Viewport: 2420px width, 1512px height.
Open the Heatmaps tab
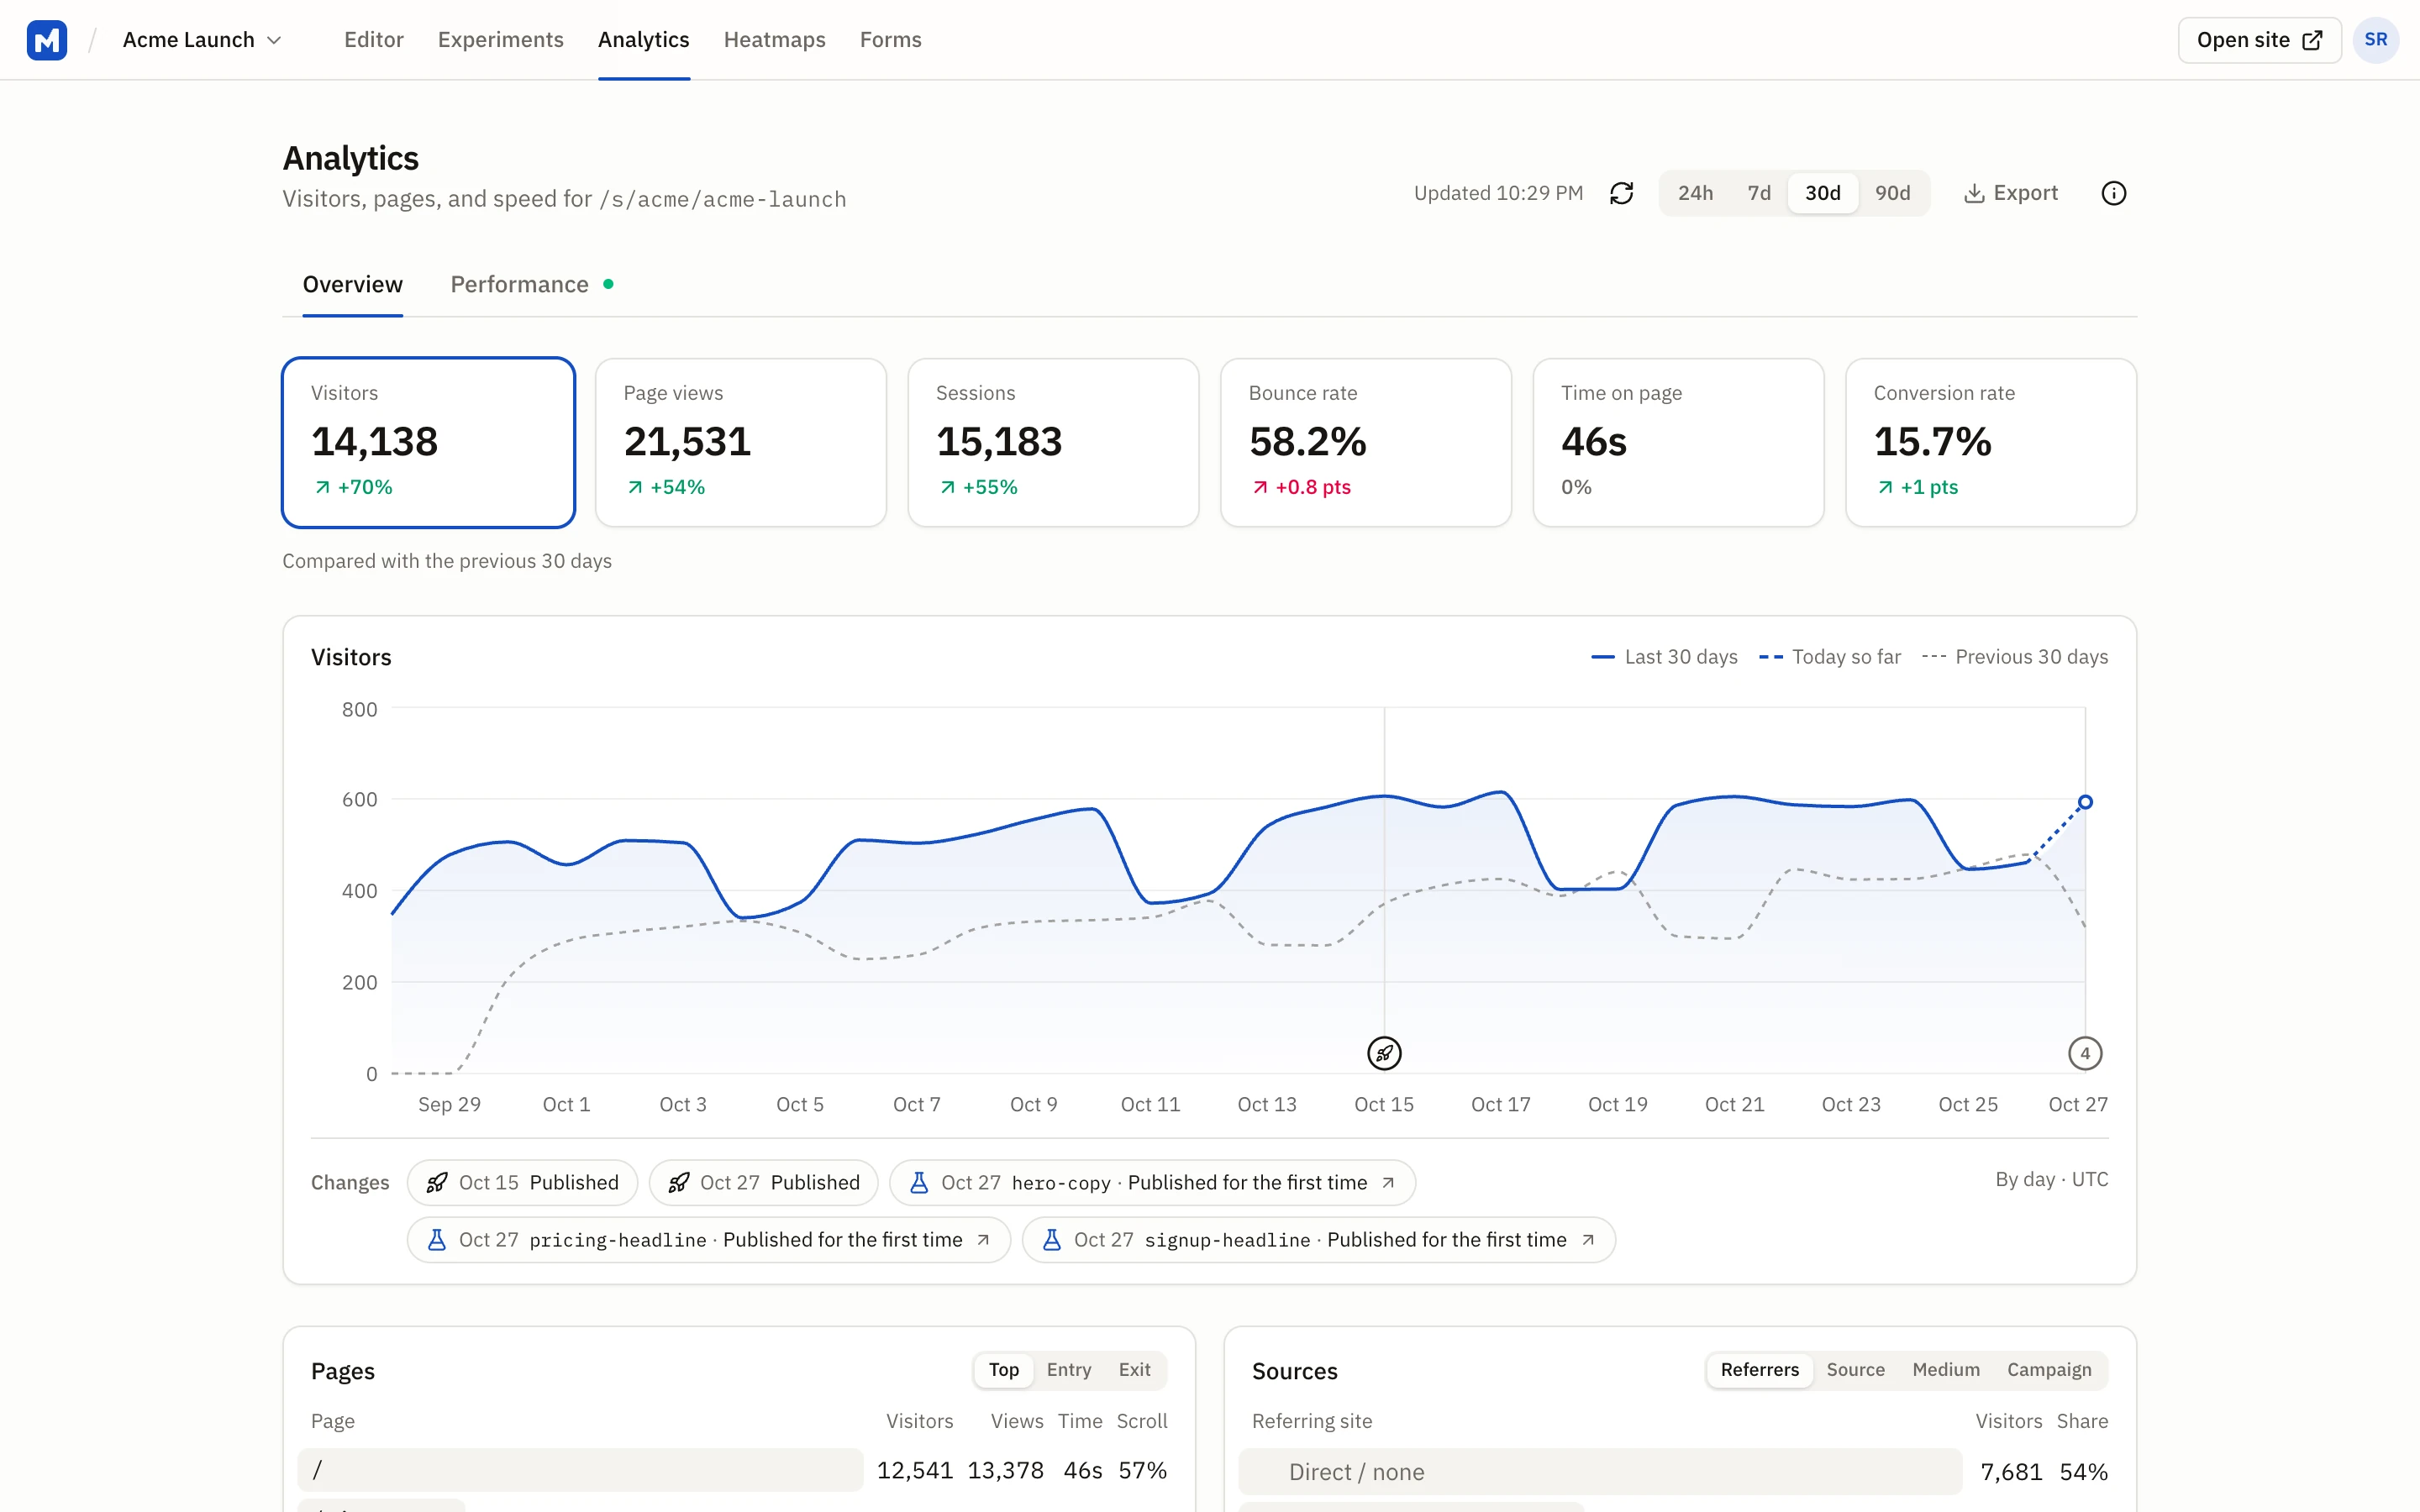pyautogui.click(x=774, y=40)
